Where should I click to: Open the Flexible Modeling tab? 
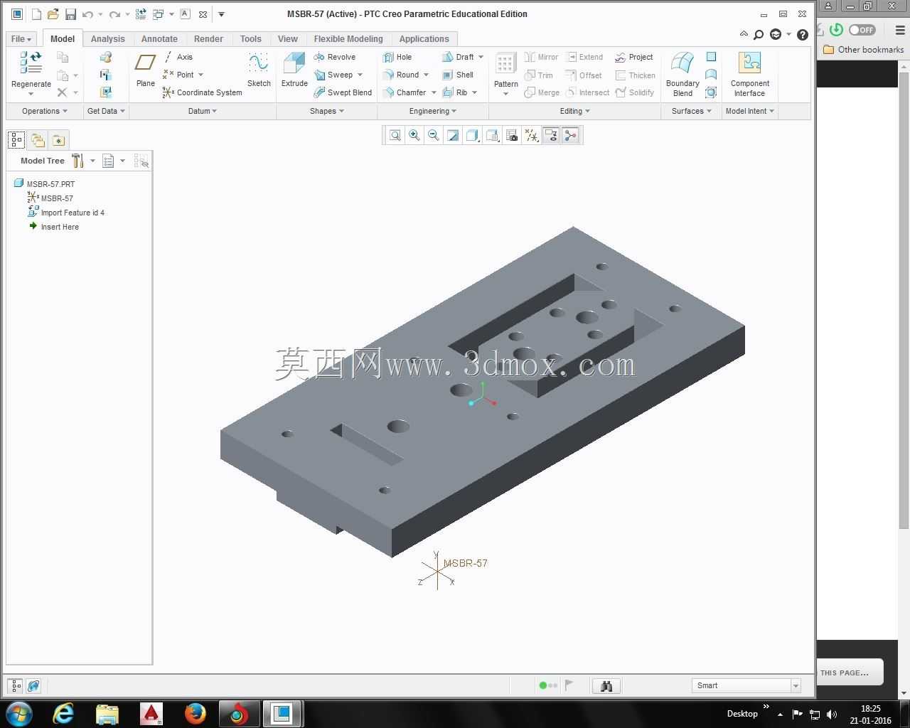tap(348, 39)
